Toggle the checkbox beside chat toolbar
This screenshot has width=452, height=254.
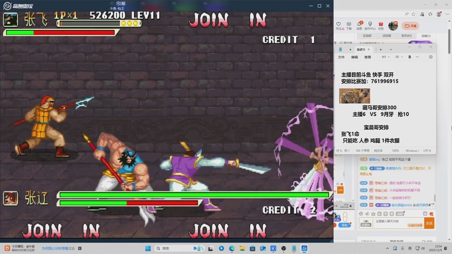point(425,214)
